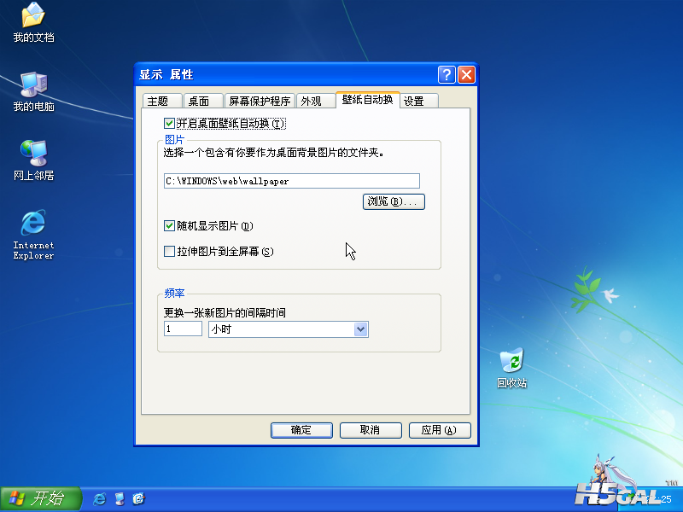Confirm with the 确定 button

tap(301, 430)
